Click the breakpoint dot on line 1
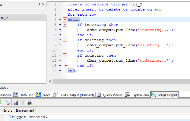 pos(60,4)
